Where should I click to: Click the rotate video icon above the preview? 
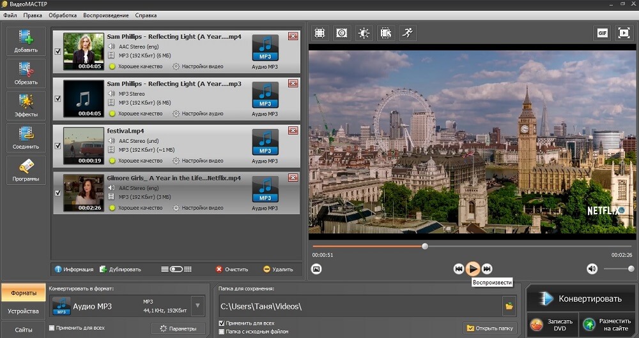(385, 33)
